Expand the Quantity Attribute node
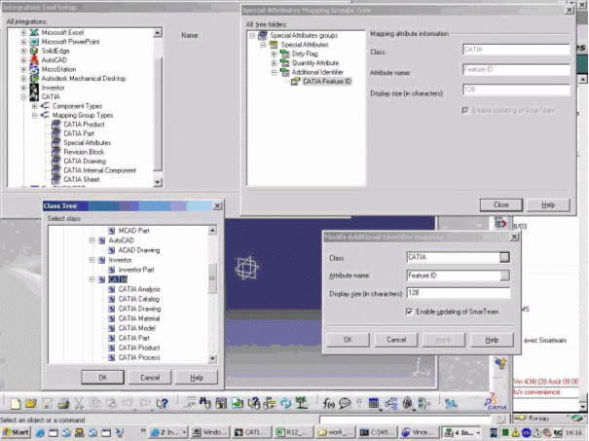Screen dimensions: 589x441 pyautogui.click(x=274, y=63)
